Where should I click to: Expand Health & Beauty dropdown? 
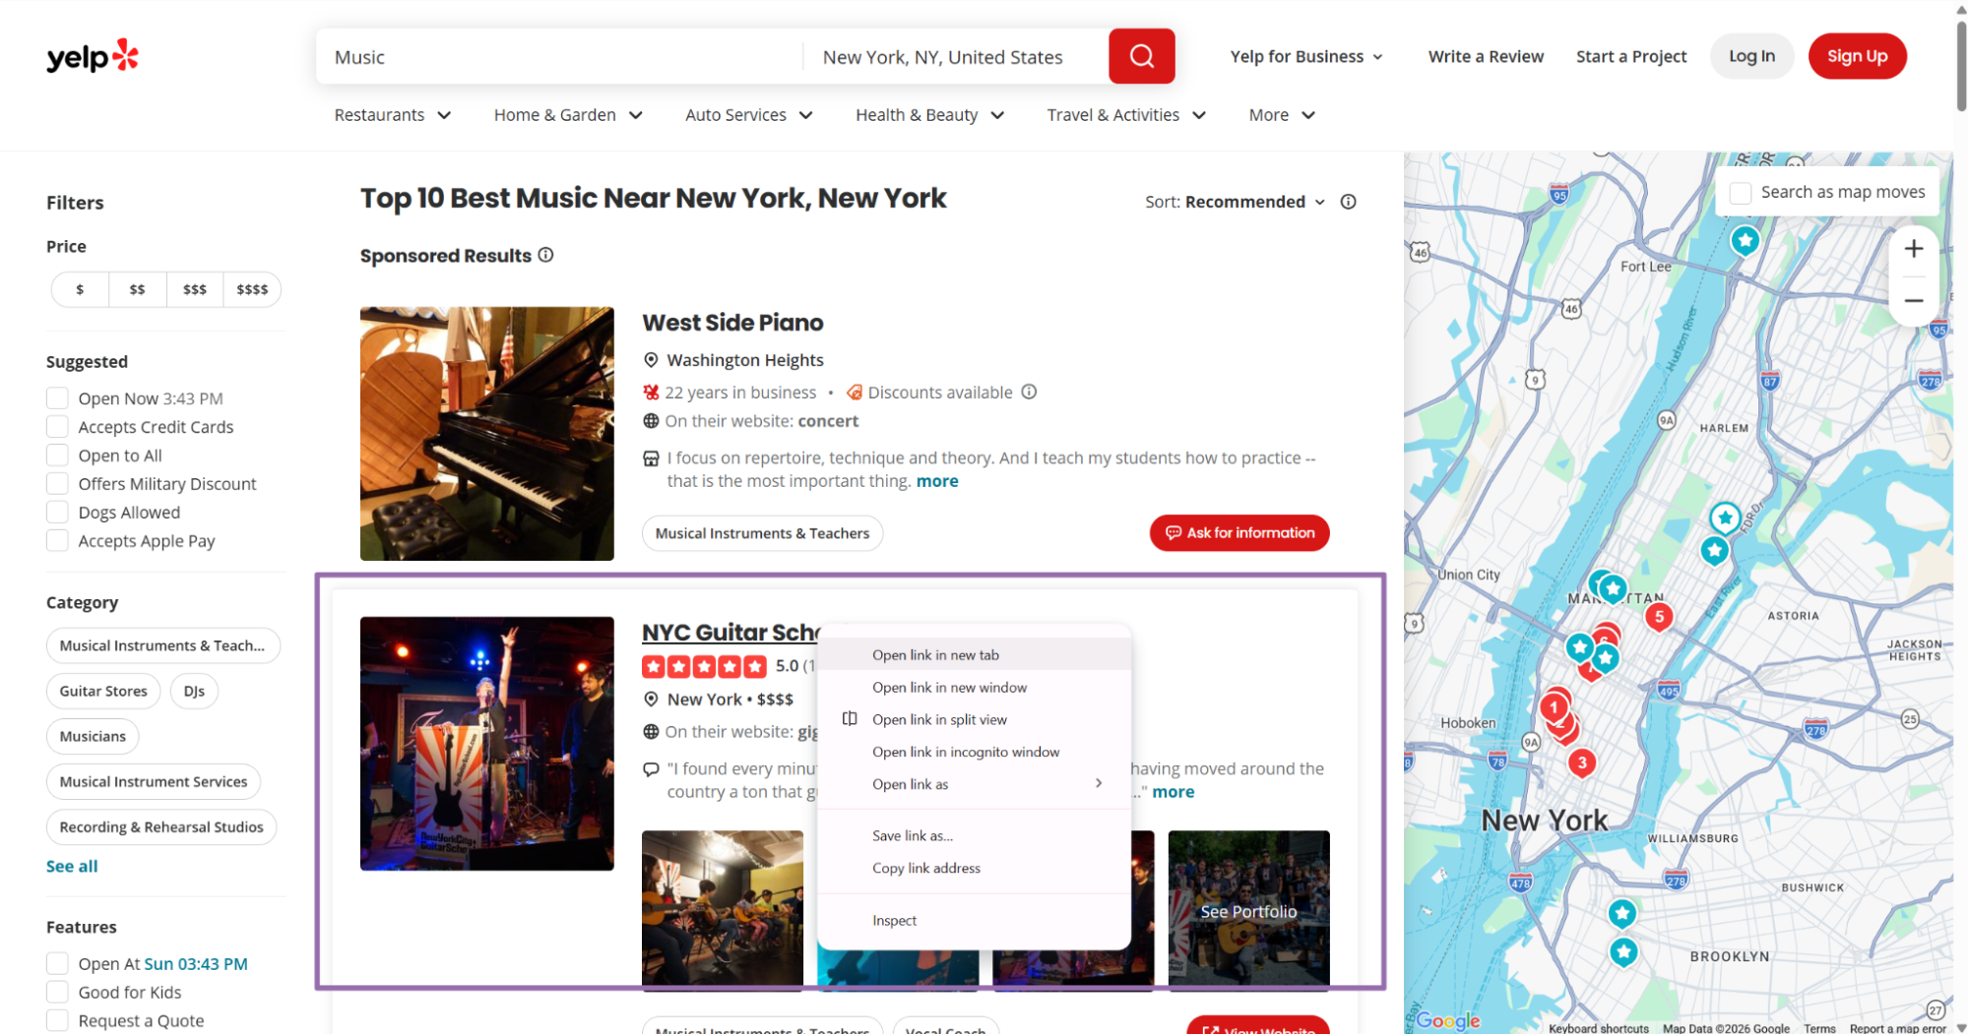930,115
